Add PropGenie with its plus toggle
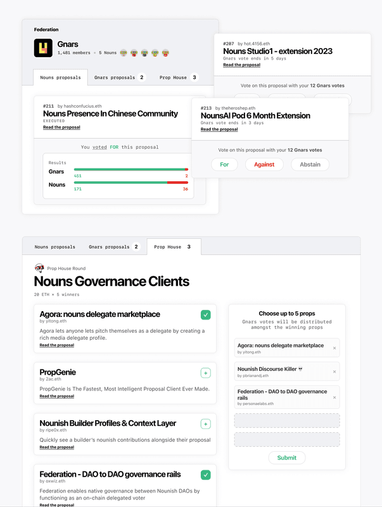This screenshot has height=507, width=382. coord(205,373)
